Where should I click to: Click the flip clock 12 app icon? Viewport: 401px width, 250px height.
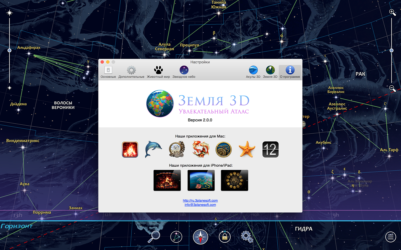click(x=270, y=150)
